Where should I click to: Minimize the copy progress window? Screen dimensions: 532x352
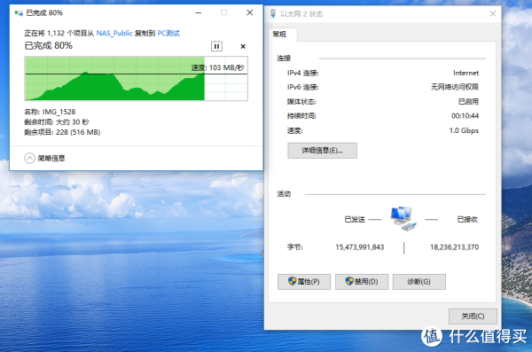pos(199,13)
